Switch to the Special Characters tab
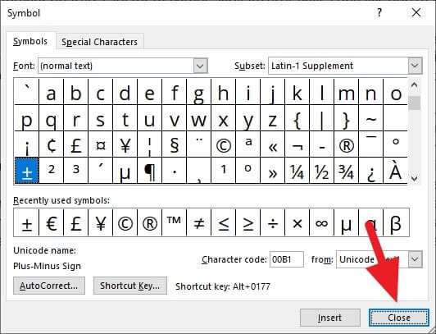Image resolution: width=436 pixels, height=334 pixels. [x=99, y=42]
